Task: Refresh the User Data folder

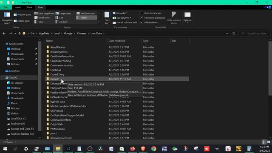Action: [234, 34]
